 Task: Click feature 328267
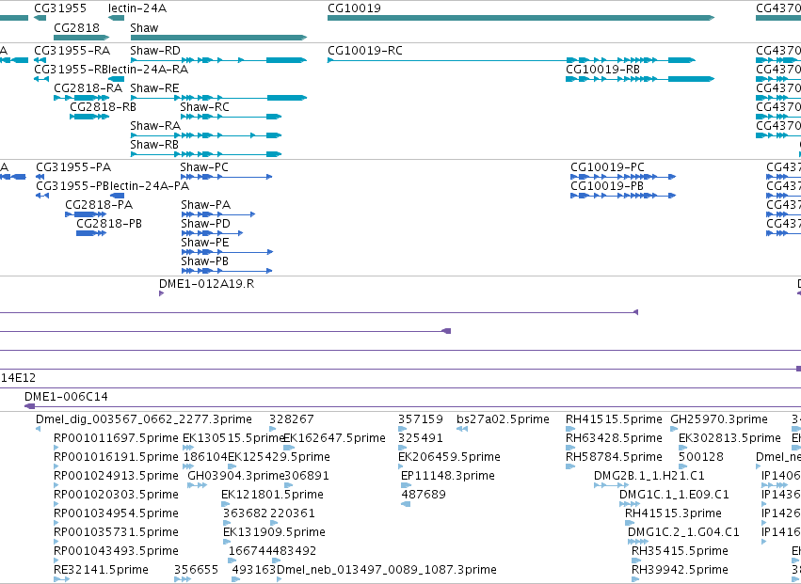click(x=273, y=429)
